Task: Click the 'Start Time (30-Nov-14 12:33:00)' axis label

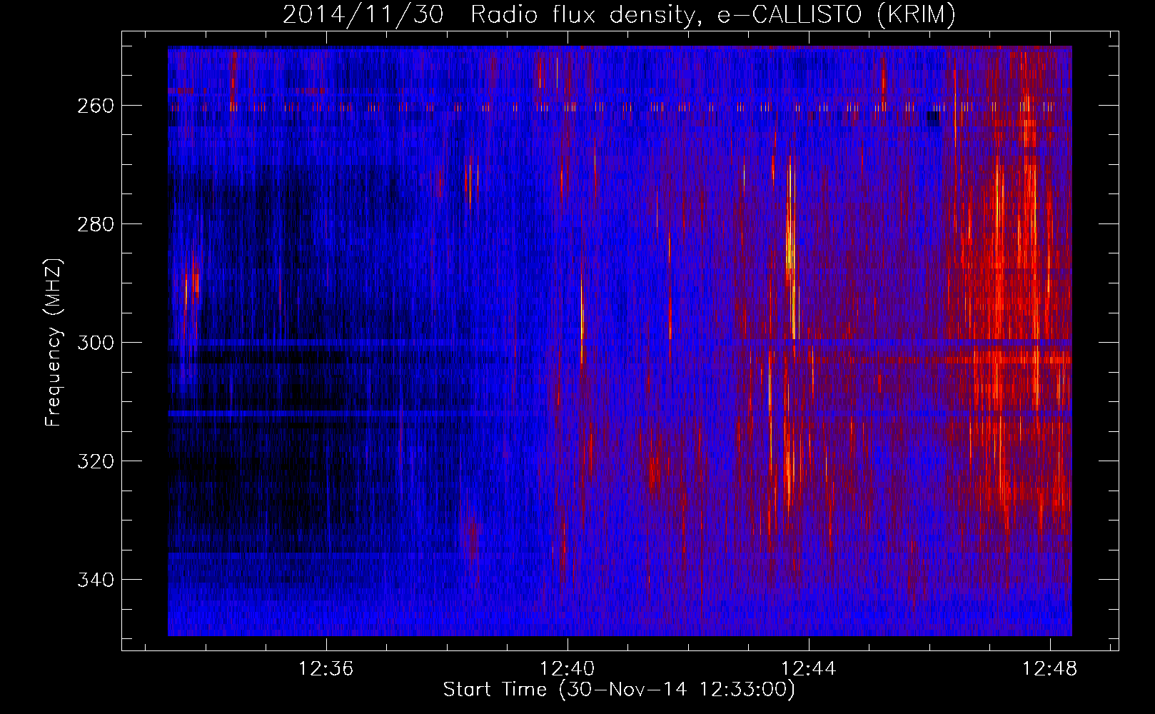Action: [619, 690]
